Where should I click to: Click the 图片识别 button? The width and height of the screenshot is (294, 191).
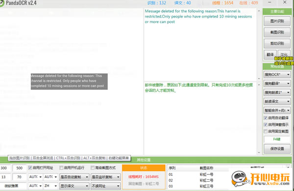tap(277, 21)
